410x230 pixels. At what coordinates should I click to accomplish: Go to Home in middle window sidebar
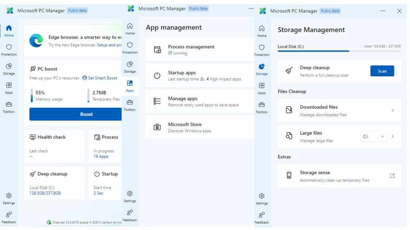pyautogui.click(x=130, y=29)
